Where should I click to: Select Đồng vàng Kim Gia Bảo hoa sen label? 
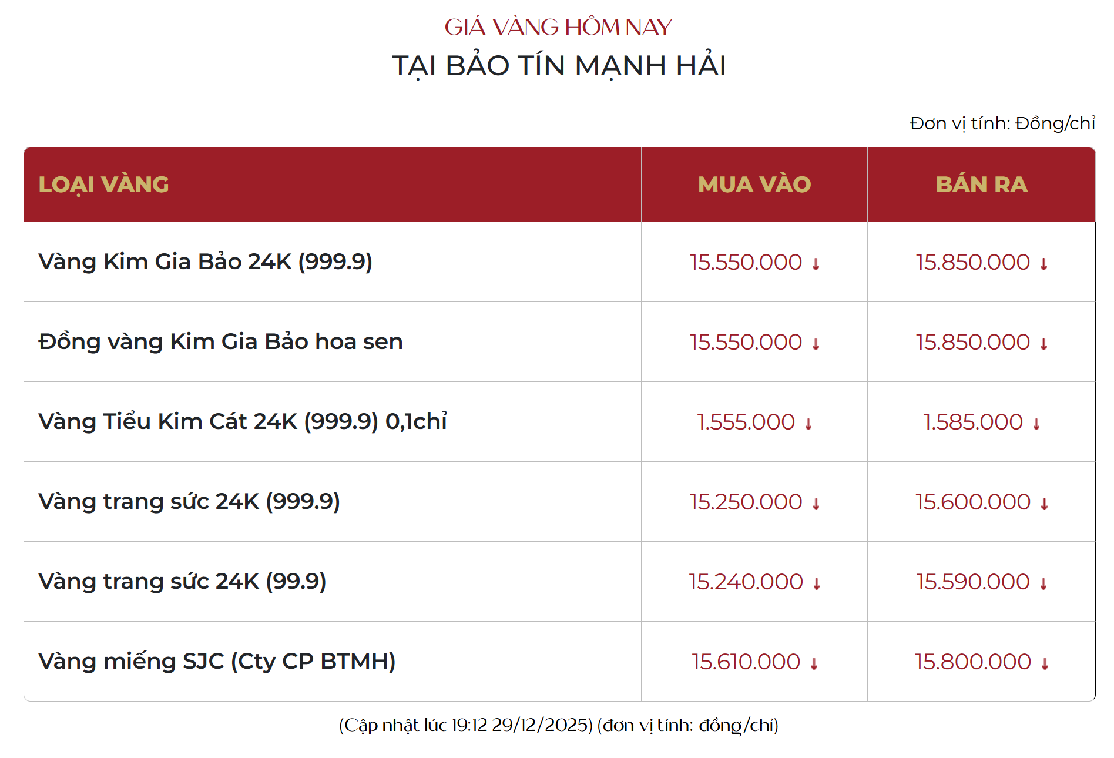point(220,342)
